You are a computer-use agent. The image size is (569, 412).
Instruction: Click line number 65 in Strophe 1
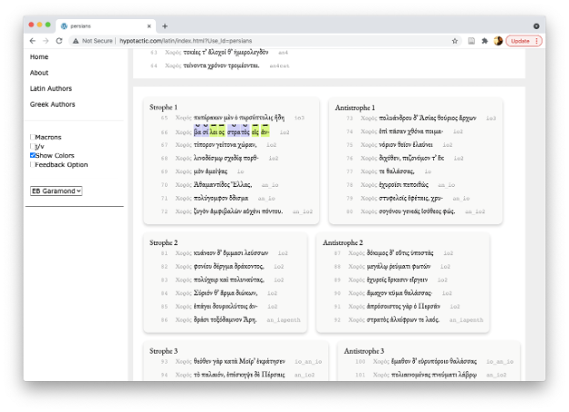164,118
